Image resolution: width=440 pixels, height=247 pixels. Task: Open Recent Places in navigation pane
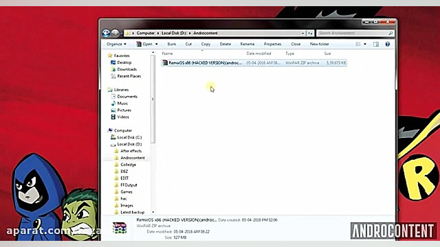(129, 76)
